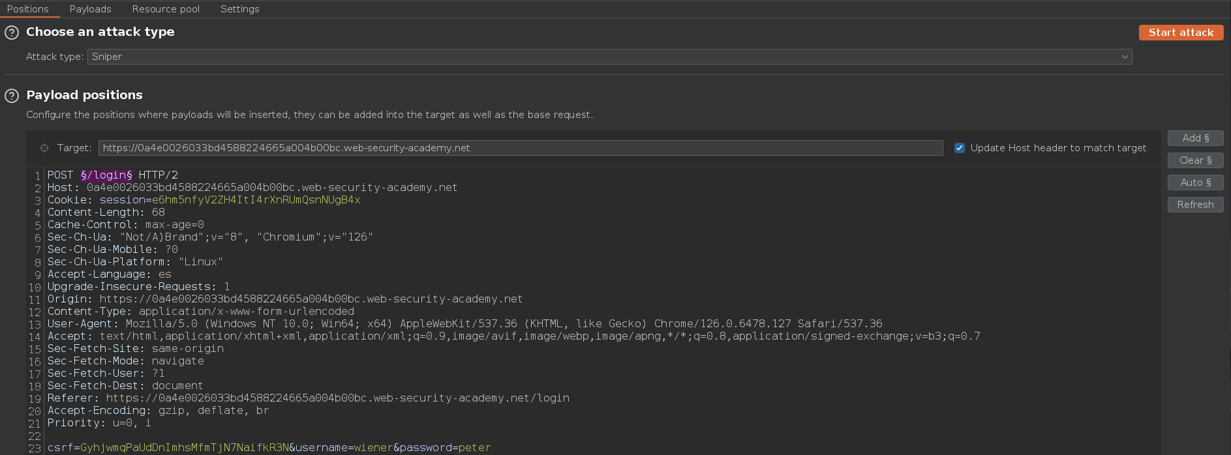Click the Add § button
1231x455 pixels.
click(x=1195, y=138)
